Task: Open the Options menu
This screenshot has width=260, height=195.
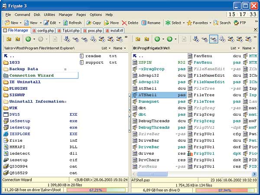Action: [x=96, y=15]
